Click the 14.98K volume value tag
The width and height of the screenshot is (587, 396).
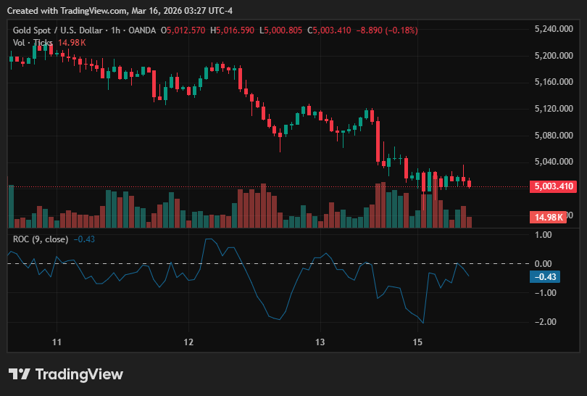pyautogui.click(x=548, y=218)
